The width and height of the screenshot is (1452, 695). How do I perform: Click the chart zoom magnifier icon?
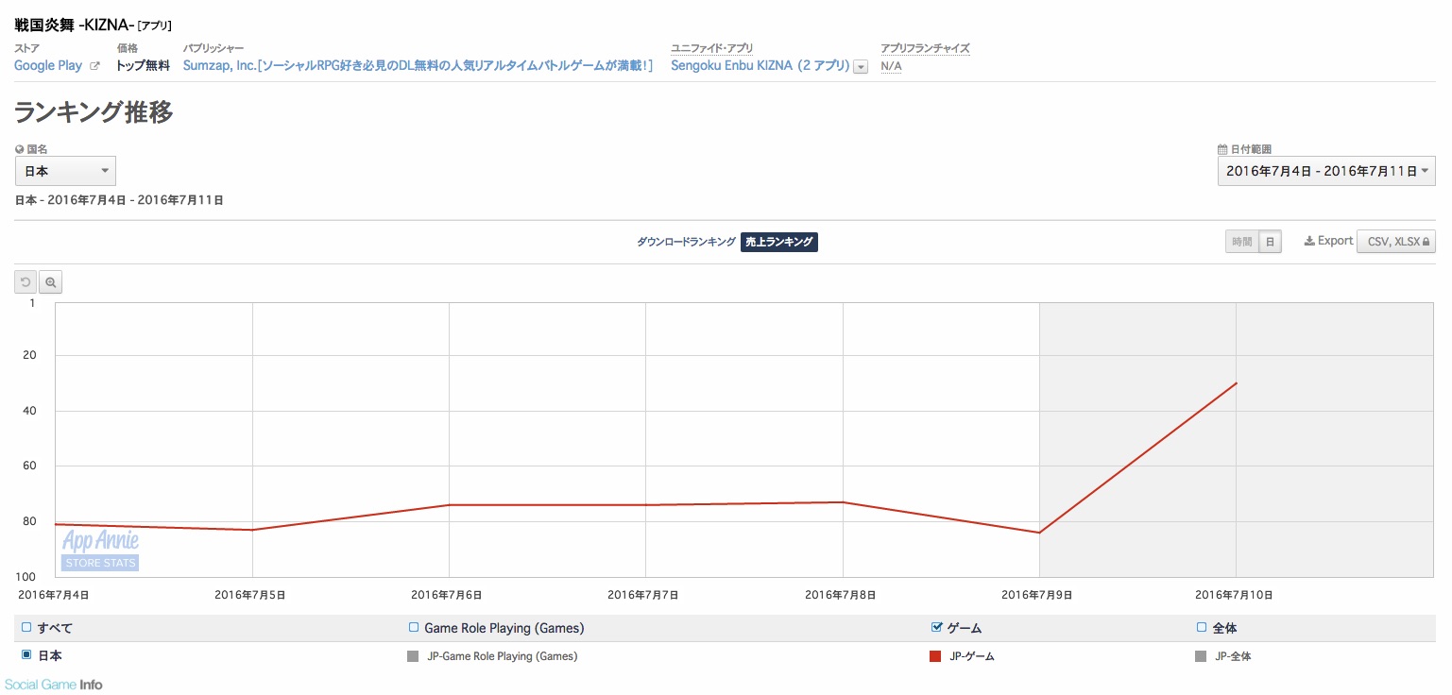point(51,281)
